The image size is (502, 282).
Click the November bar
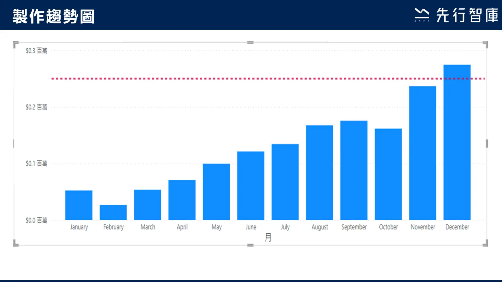click(423, 153)
